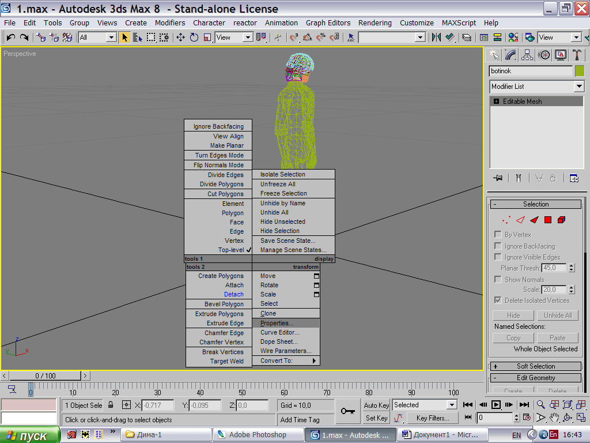
Task: Select Element sub-object level icon
Action: [x=561, y=220]
